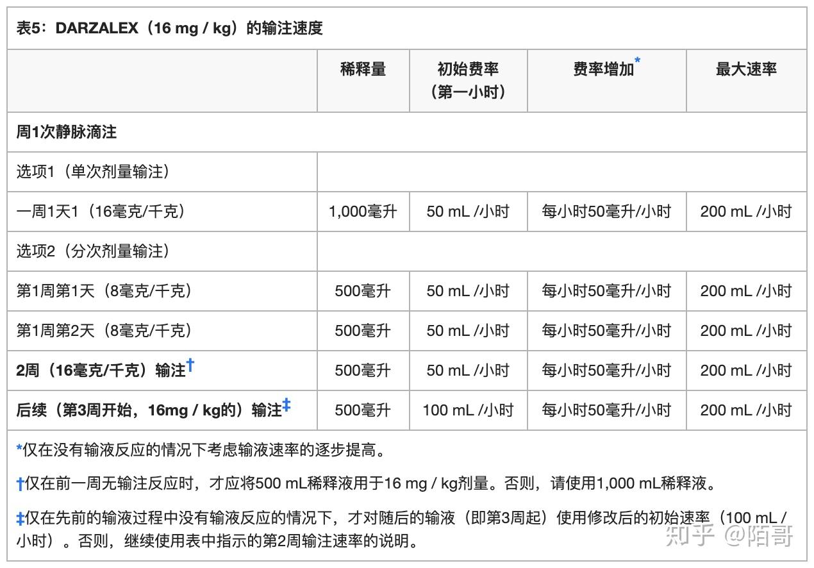Click 50 mL/小时 in the 第1周第1天 row
The image size is (814, 568).
point(468,291)
